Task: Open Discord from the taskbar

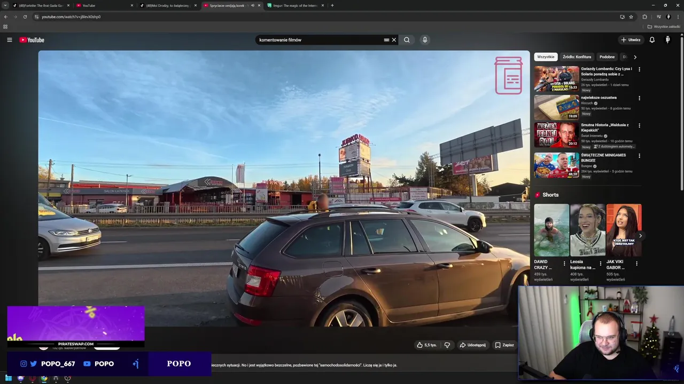Action: tap(21, 378)
